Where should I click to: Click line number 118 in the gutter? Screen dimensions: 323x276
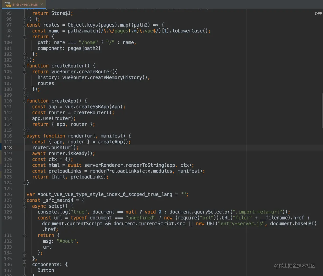[8, 148]
